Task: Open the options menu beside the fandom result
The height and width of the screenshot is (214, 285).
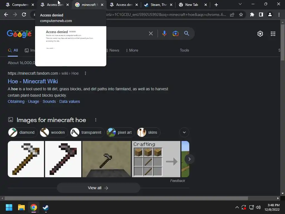Action: click(85, 73)
